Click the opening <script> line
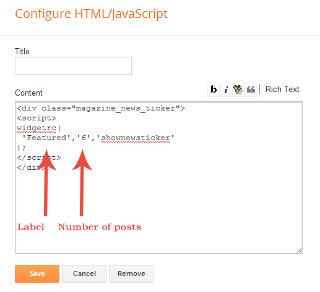The image size is (320, 292). pos(37,118)
